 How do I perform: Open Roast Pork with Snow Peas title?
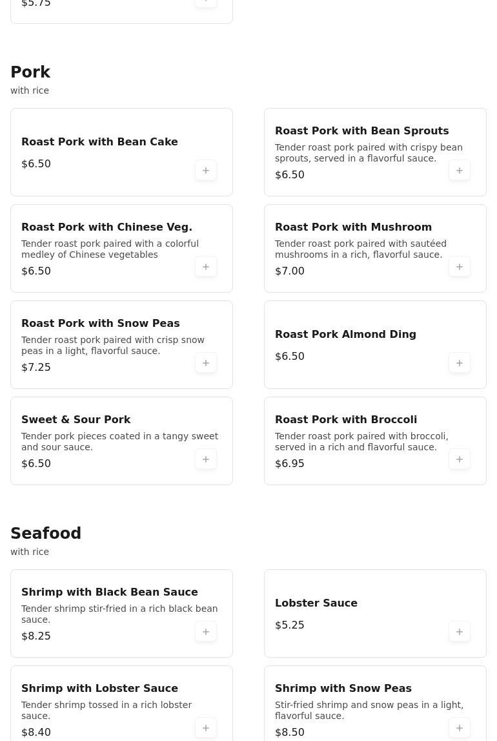(101, 323)
